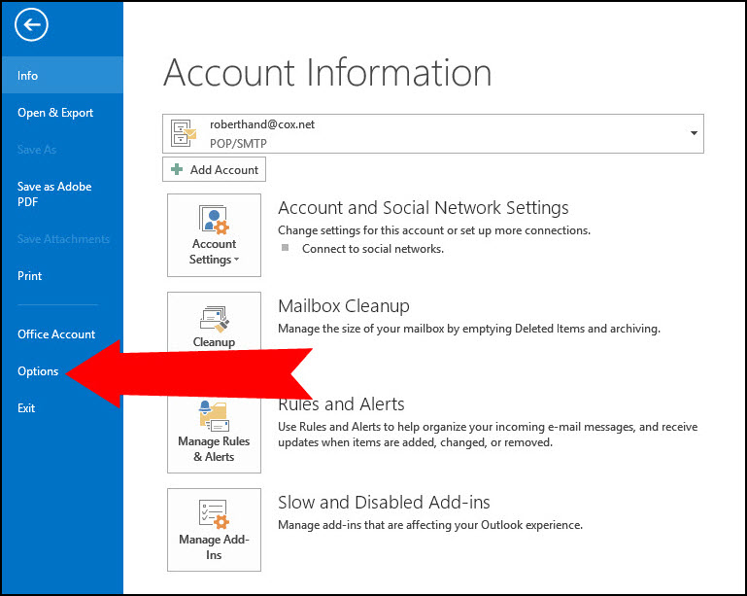Viewport: 747px width, 596px height.
Task: Click the Account Settings person-gear icon
Action: click(214, 220)
